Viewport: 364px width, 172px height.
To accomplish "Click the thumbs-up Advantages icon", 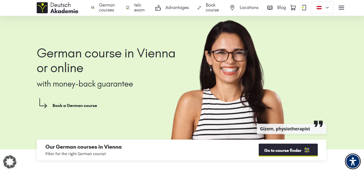I will pos(158,8).
